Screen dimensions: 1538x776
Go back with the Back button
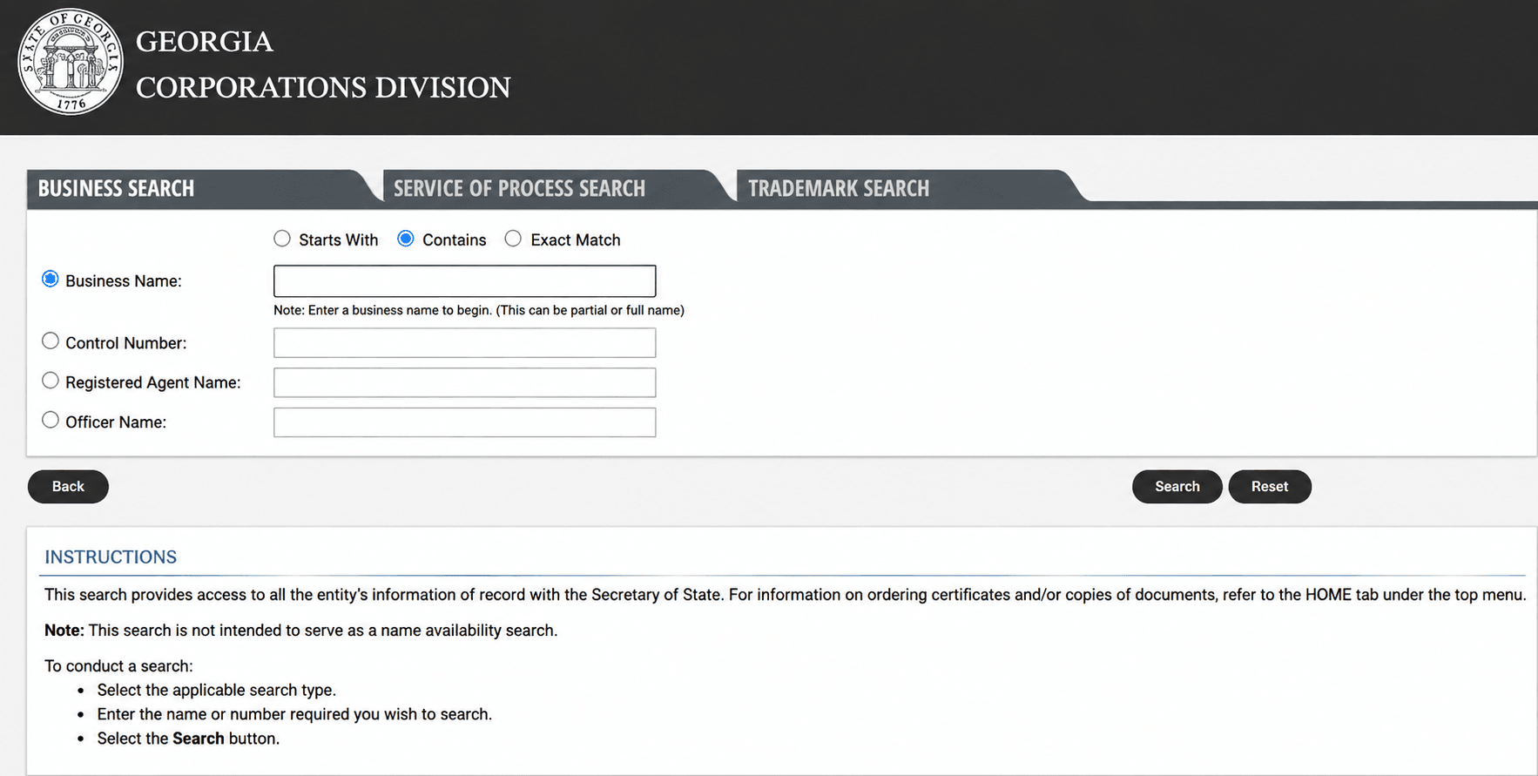coord(68,487)
